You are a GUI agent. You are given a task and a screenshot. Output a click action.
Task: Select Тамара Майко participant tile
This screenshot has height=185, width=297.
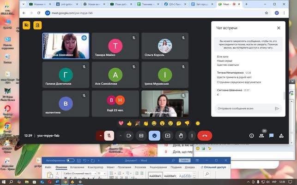(x=115, y=46)
